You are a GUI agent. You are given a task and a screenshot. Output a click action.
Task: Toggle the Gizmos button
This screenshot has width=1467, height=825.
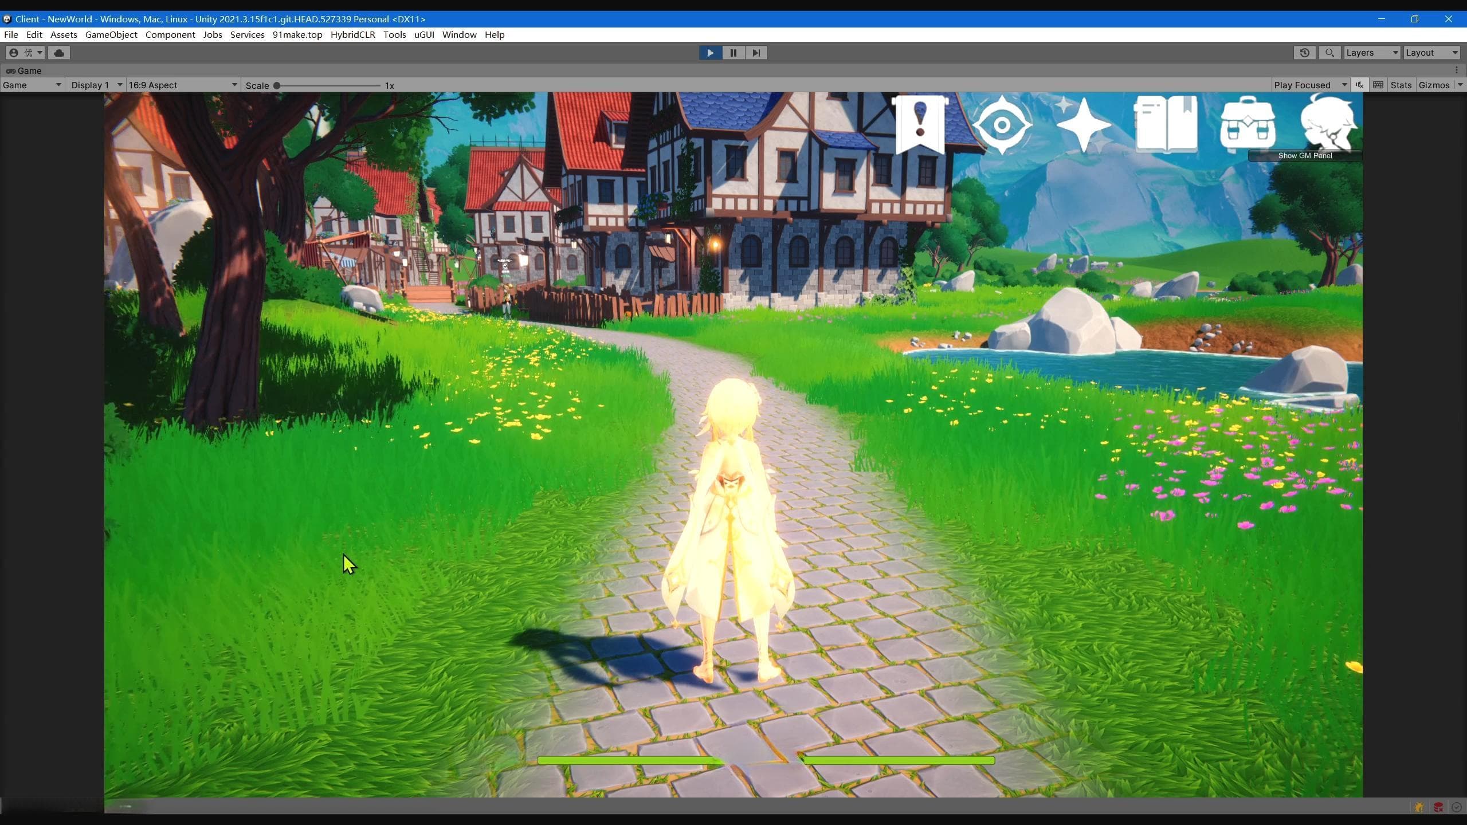(x=1434, y=85)
